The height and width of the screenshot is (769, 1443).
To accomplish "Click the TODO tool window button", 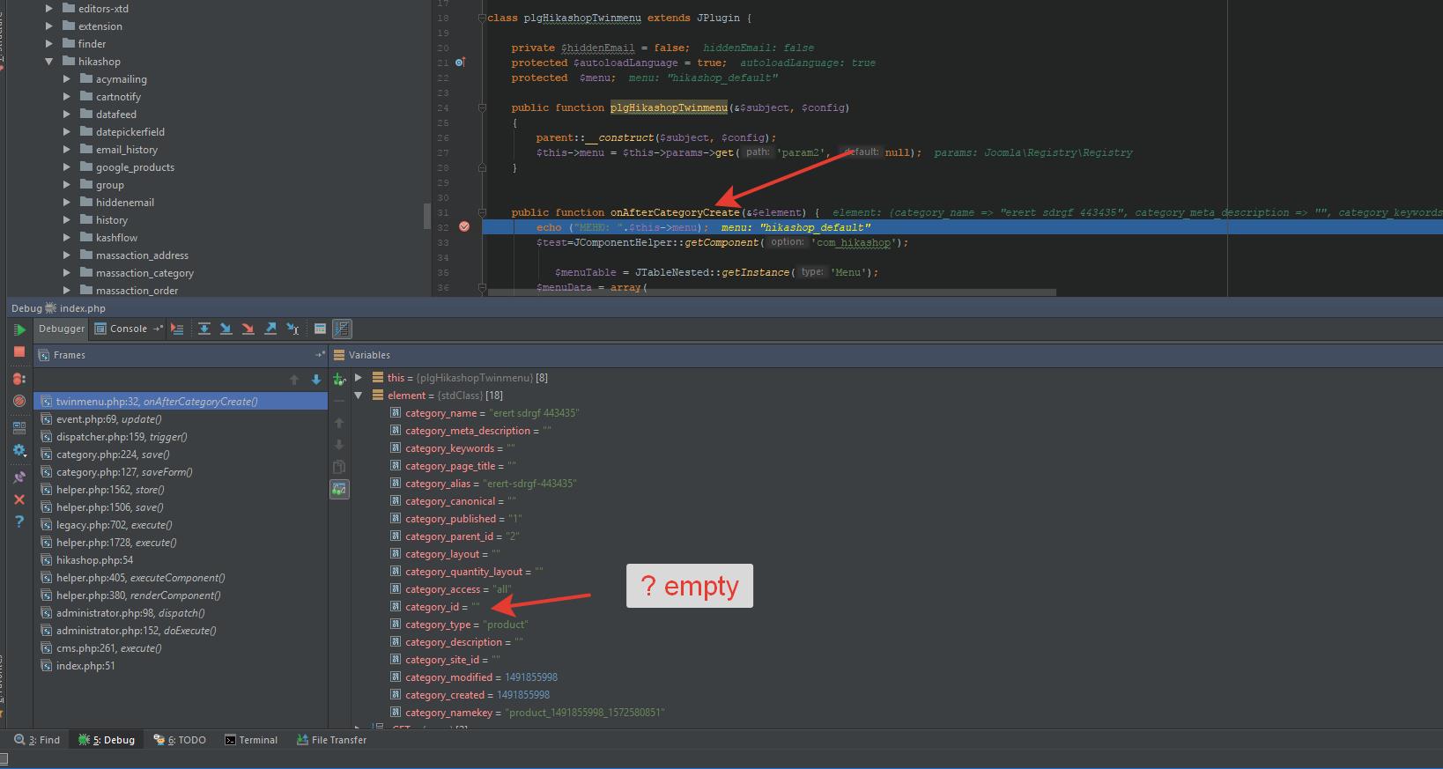I will 181,740.
